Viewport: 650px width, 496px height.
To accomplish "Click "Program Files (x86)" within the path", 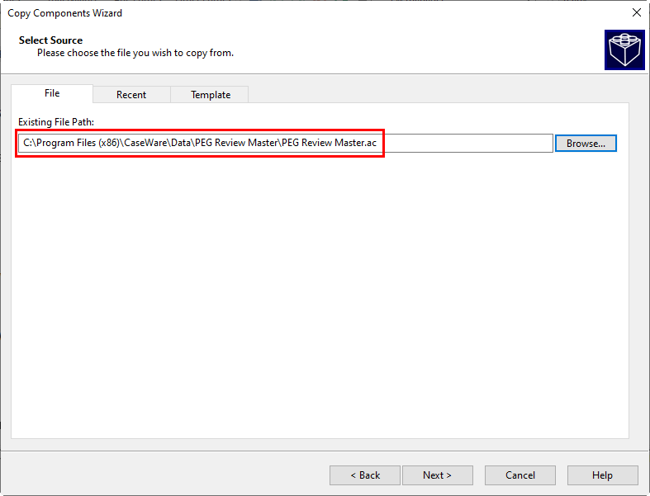I will (x=78, y=143).
